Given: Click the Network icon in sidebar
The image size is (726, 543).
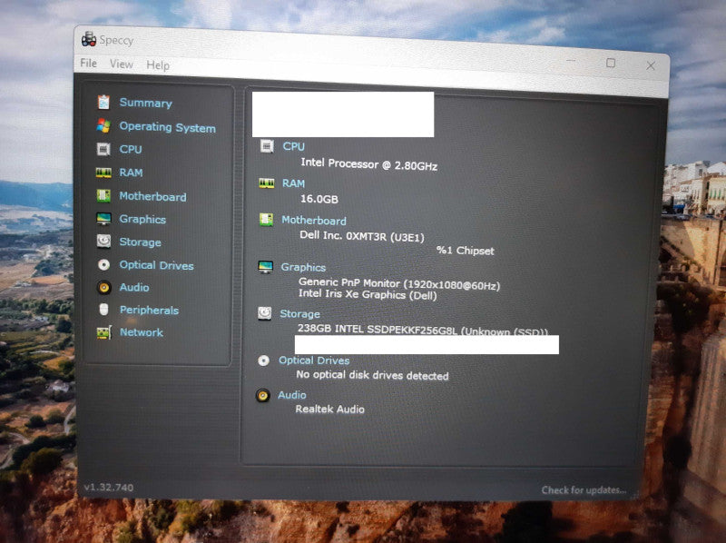Looking at the screenshot, I should pos(103,332).
